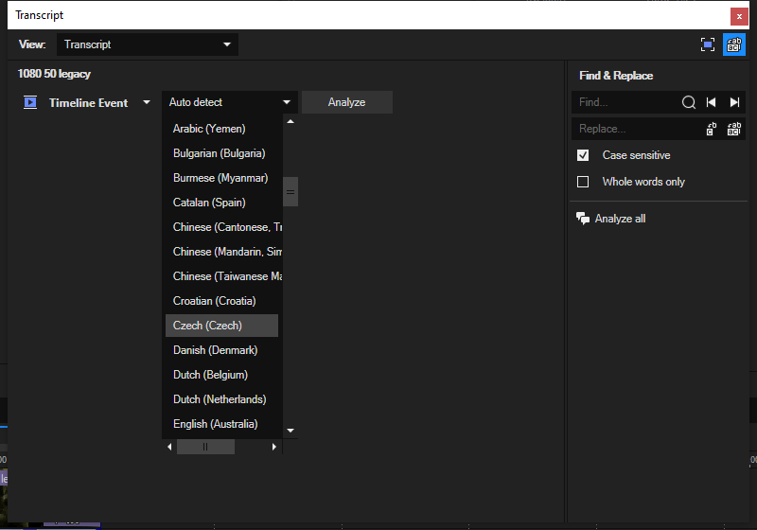Toggle the highlighted Find & Replace panel icon
Image resolution: width=757 pixels, height=530 pixels.
(734, 44)
